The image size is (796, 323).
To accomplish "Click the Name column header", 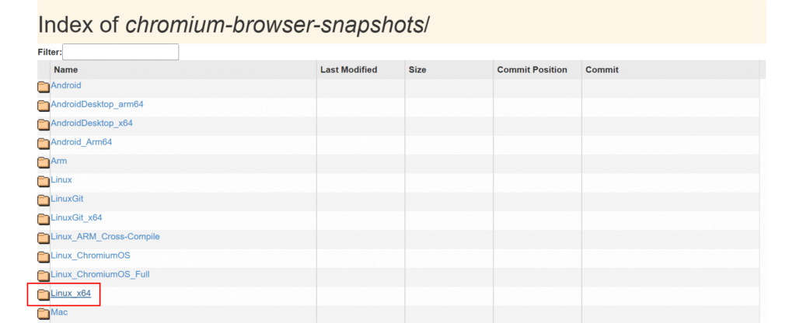I will pyautogui.click(x=66, y=70).
